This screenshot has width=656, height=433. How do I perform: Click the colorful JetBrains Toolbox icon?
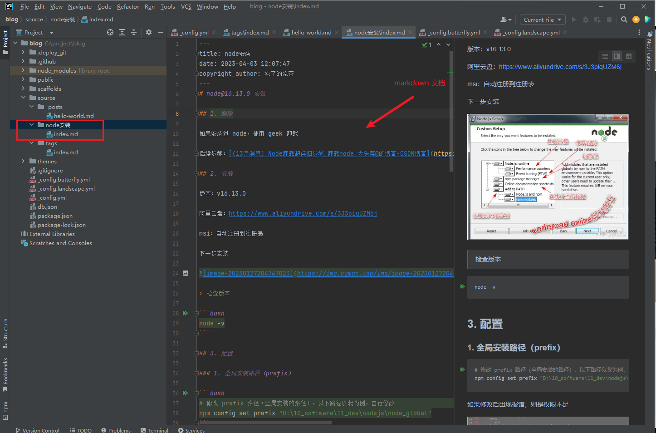click(647, 20)
